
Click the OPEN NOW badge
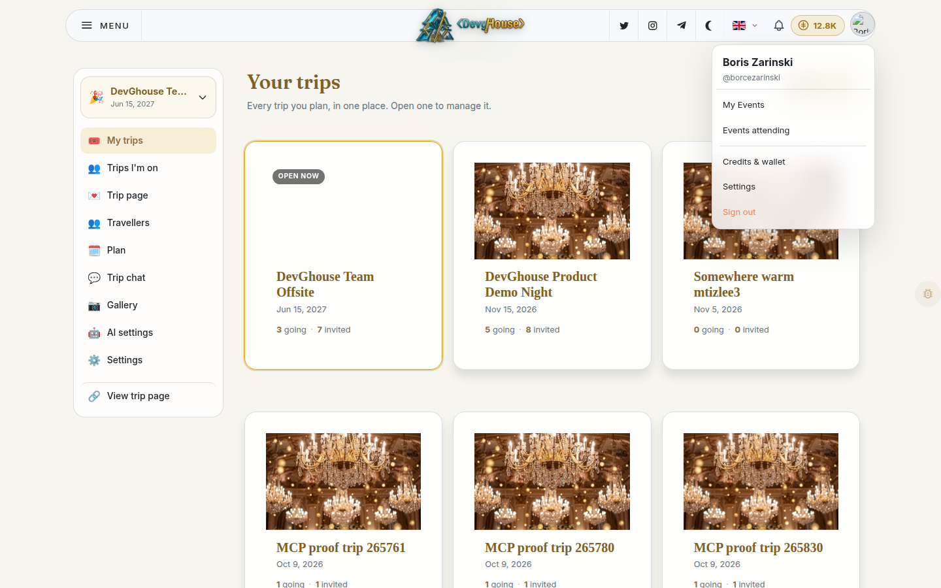(299, 176)
